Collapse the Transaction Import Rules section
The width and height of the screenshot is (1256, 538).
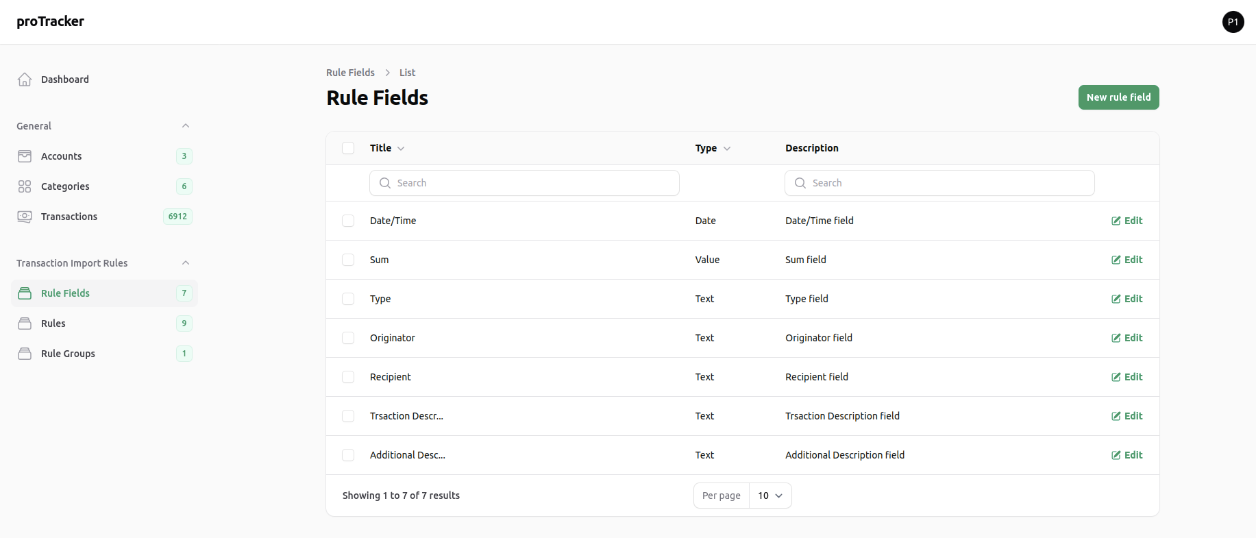[x=185, y=263]
